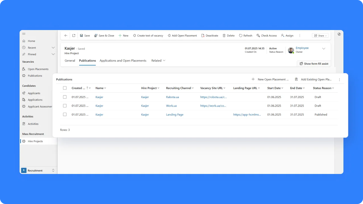Open record in new window icon
The image size is (363, 204).
(x=74, y=36)
